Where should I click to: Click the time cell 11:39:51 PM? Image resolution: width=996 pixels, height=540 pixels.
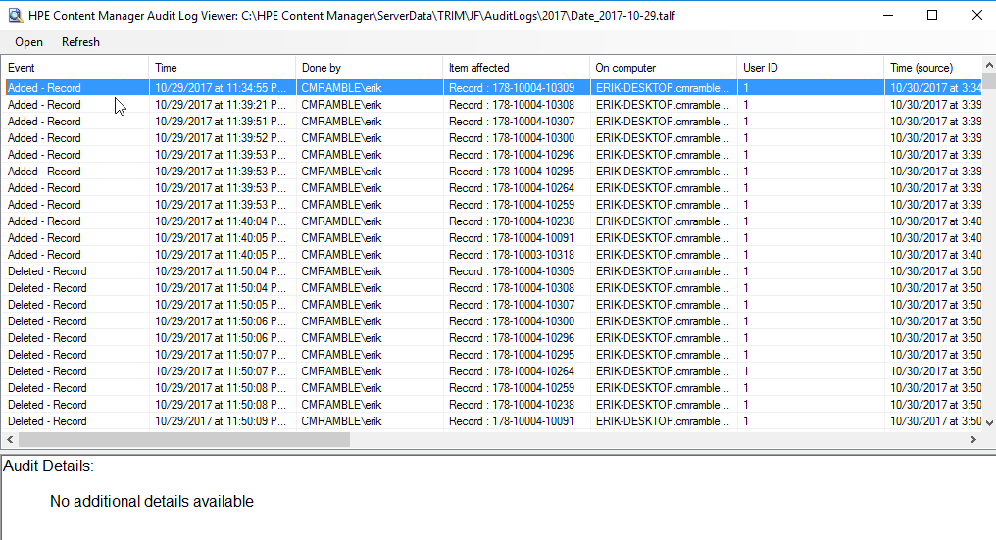pos(221,122)
